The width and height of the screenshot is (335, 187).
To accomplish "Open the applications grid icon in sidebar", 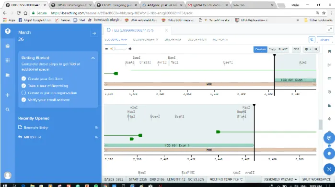I will coord(8,60).
